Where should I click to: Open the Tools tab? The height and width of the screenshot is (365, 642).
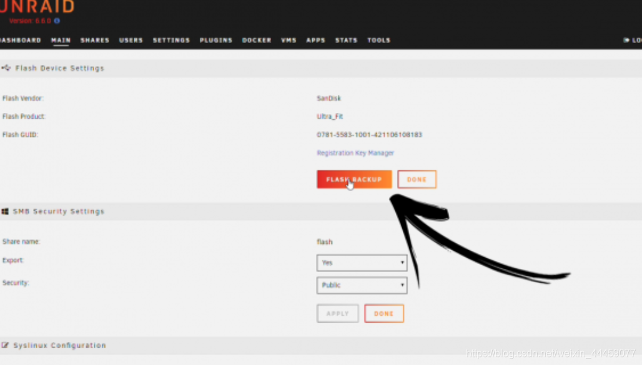click(378, 40)
